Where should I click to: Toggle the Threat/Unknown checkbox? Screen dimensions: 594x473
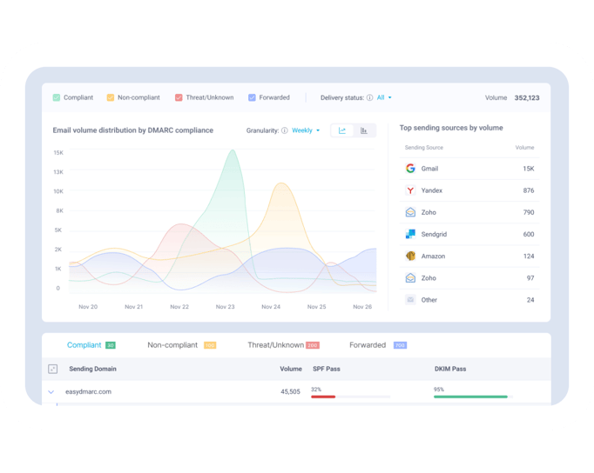[x=179, y=97]
